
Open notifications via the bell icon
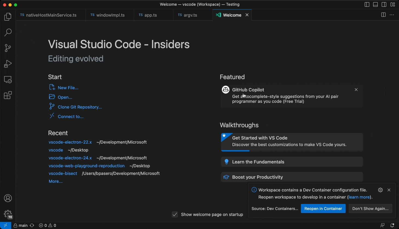(392, 225)
